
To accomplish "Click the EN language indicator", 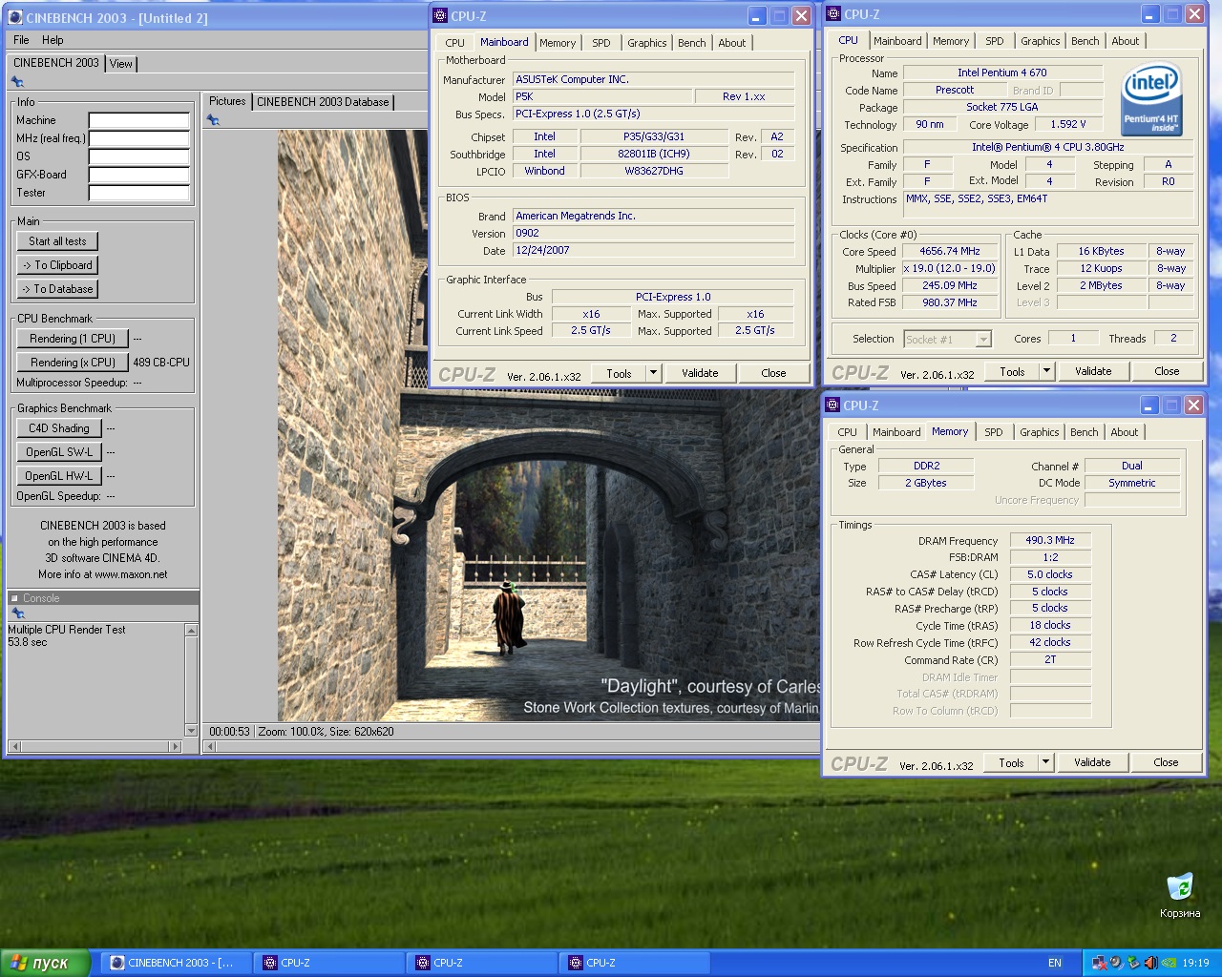I will click(x=1055, y=963).
